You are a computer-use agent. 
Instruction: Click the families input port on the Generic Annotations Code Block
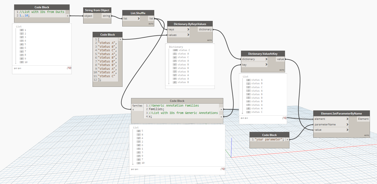(x=137, y=105)
